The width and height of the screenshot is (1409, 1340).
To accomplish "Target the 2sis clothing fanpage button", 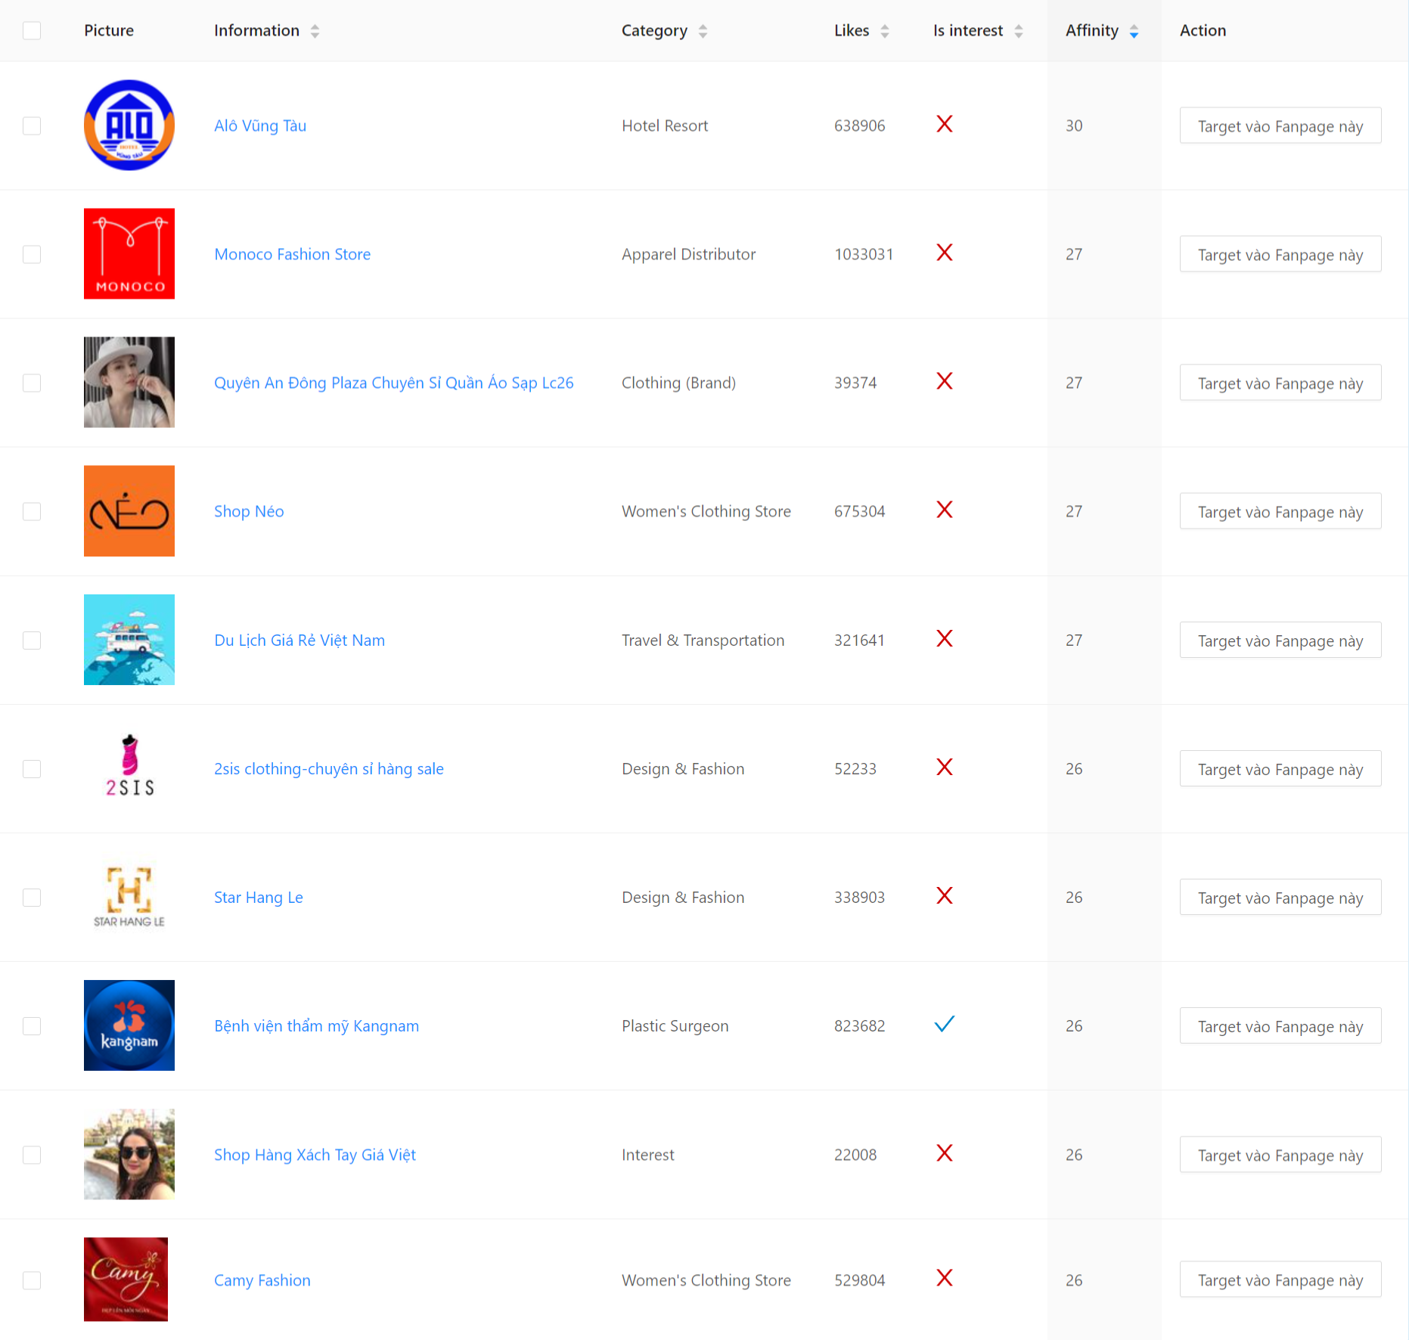I will 1280,768.
